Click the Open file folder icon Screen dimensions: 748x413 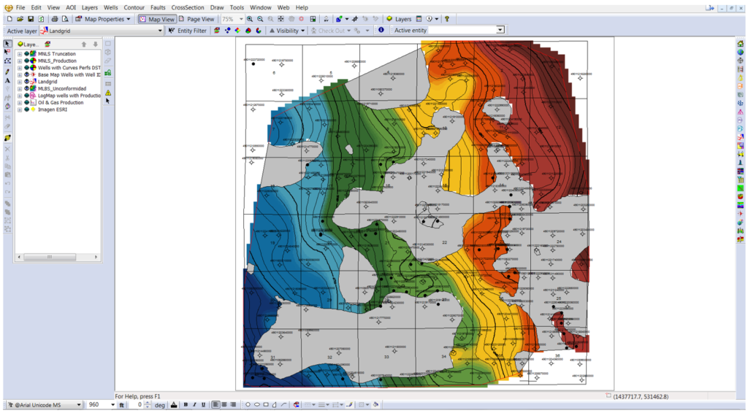(x=20, y=19)
